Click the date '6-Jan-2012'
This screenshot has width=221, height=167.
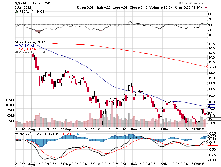(23, 8)
